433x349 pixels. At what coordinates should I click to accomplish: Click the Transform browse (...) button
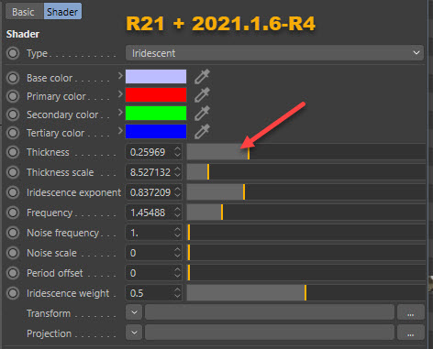(x=411, y=312)
